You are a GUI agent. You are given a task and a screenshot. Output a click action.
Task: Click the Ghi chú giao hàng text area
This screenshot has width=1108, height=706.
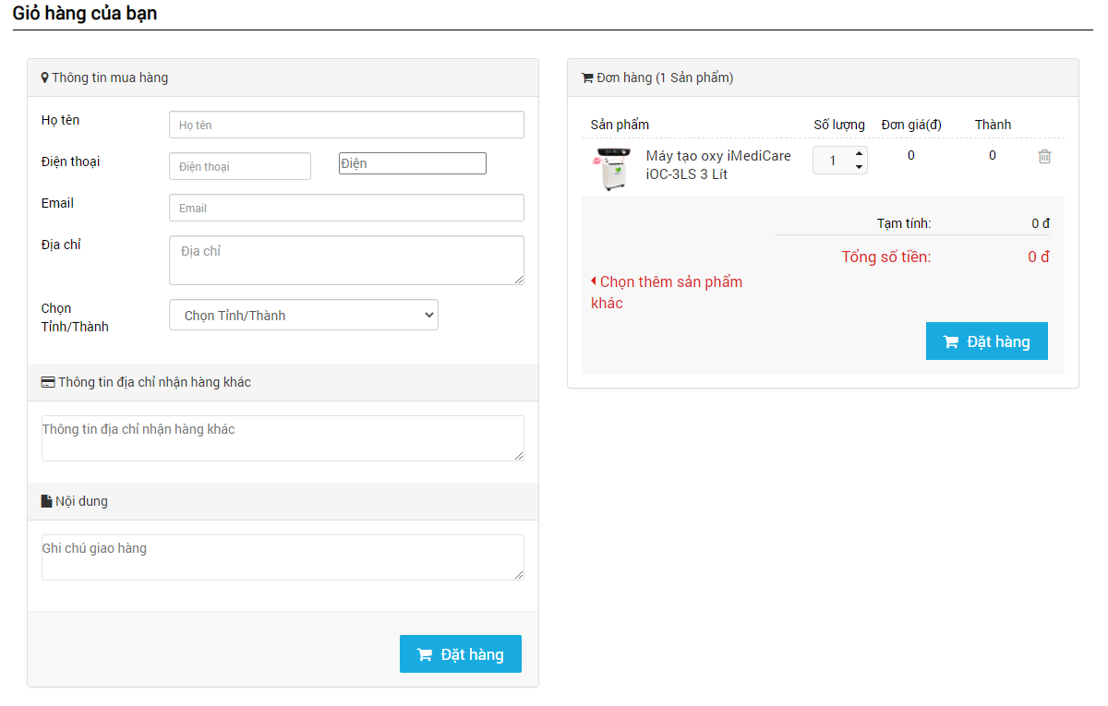tap(283, 557)
